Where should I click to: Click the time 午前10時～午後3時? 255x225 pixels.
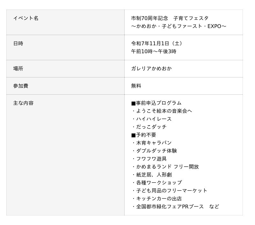[x=154, y=51]
